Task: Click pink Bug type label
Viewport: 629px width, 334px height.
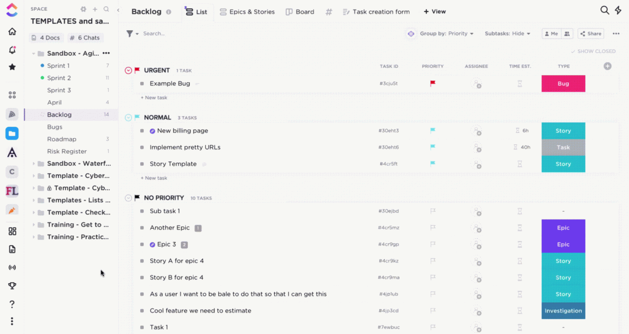Action: [x=563, y=84]
